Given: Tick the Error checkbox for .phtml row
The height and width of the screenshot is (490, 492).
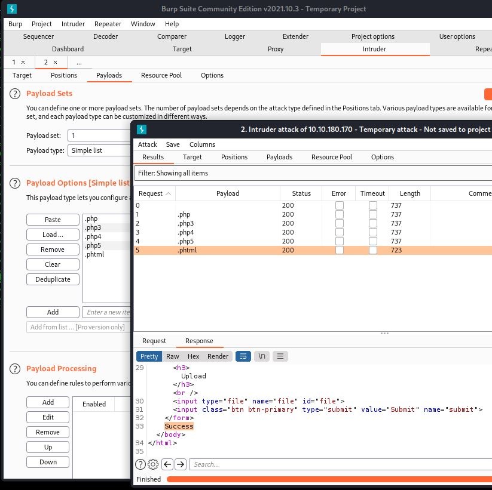Looking at the screenshot, I should [339, 250].
